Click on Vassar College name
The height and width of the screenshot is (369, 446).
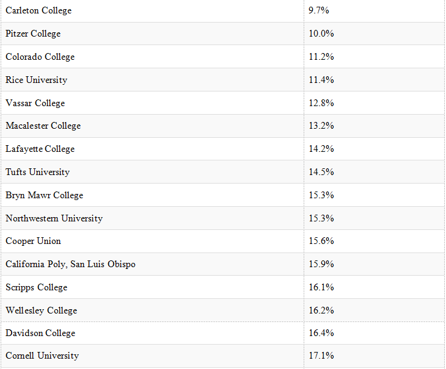click(x=35, y=103)
